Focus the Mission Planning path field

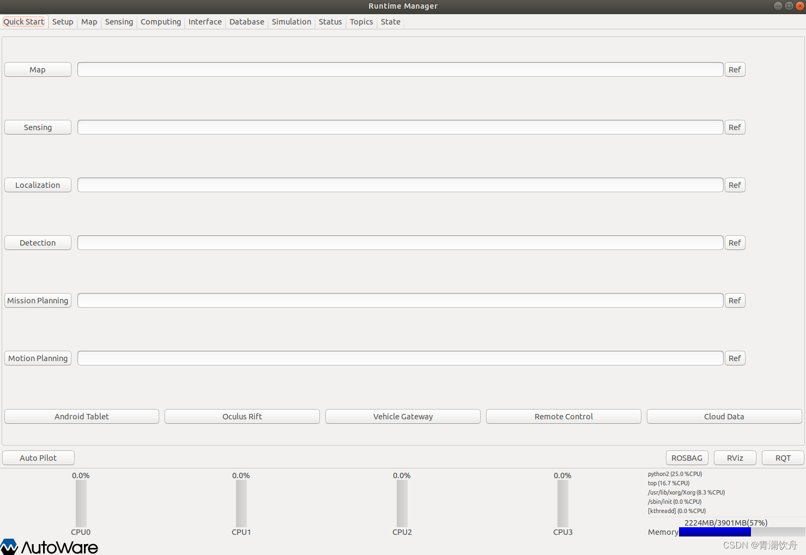click(x=401, y=301)
